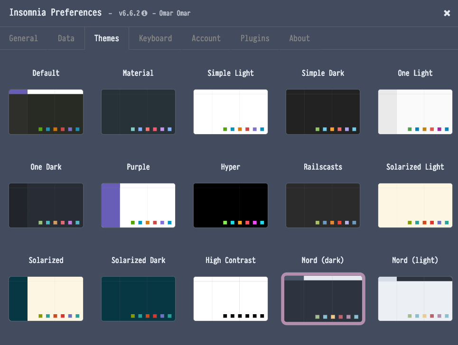Apply the Default theme thumbnail
This screenshot has height=345, width=458.
pyautogui.click(x=46, y=112)
